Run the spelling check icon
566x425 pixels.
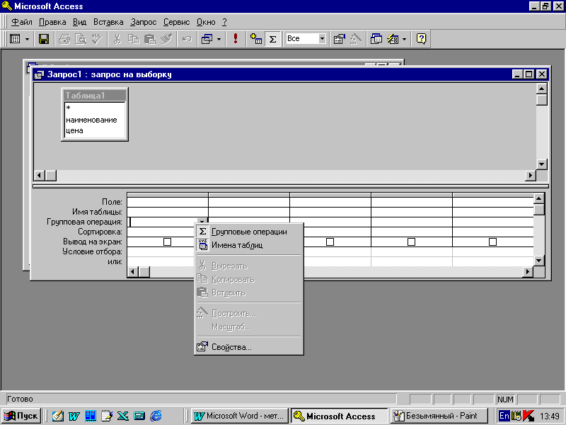tap(96, 39)
